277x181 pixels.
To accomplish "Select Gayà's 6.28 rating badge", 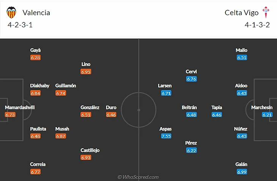I will pos(35,58).
